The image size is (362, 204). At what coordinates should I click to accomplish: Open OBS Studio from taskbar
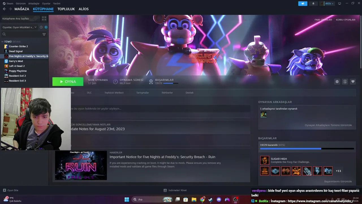(x=235, y=199)
